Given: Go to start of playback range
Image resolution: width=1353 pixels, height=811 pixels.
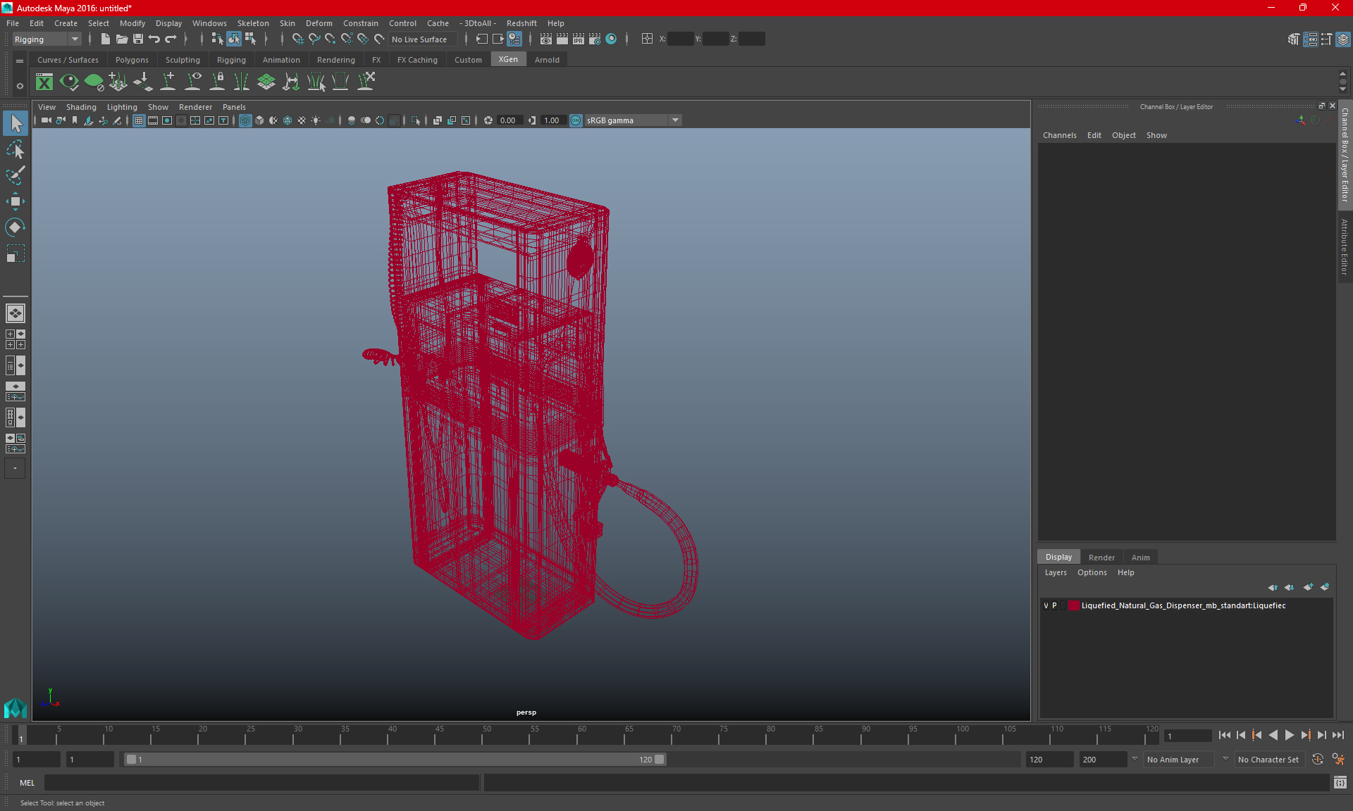Looking at the screenshot, I should click(1224, 735).
